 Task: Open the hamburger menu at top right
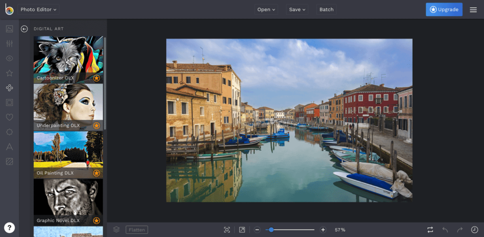coord(473,9)
